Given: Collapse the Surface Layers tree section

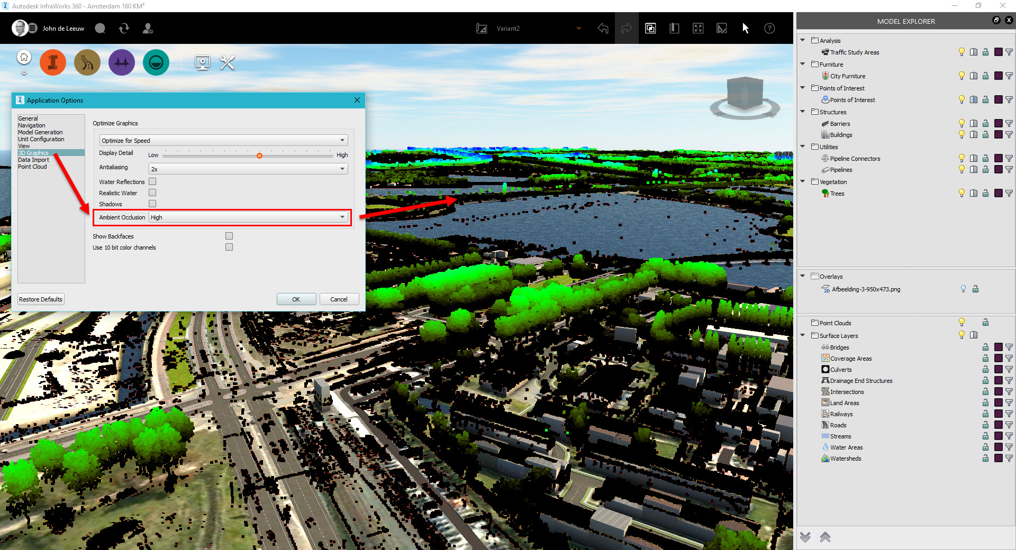Looking at the screenshot, I should 803,335.
